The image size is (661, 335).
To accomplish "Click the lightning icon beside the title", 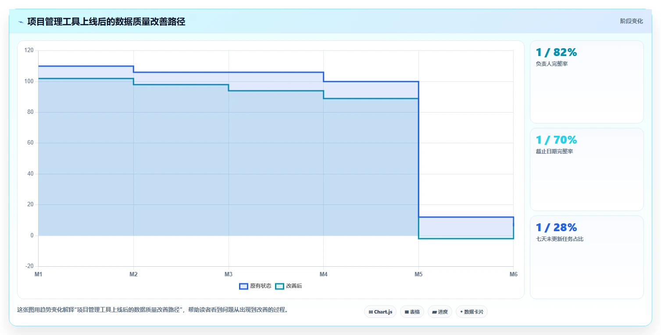I will (x=21, y=22).
